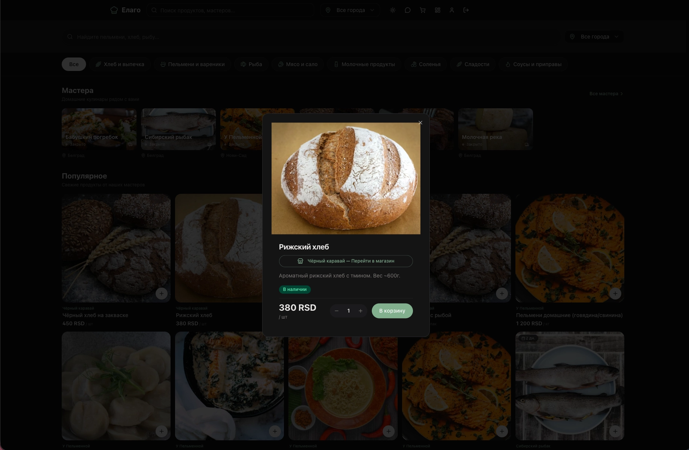The width and height of the screenshot is (689, 450).
Task: Select the Сладости category
Action: [473, 64]
